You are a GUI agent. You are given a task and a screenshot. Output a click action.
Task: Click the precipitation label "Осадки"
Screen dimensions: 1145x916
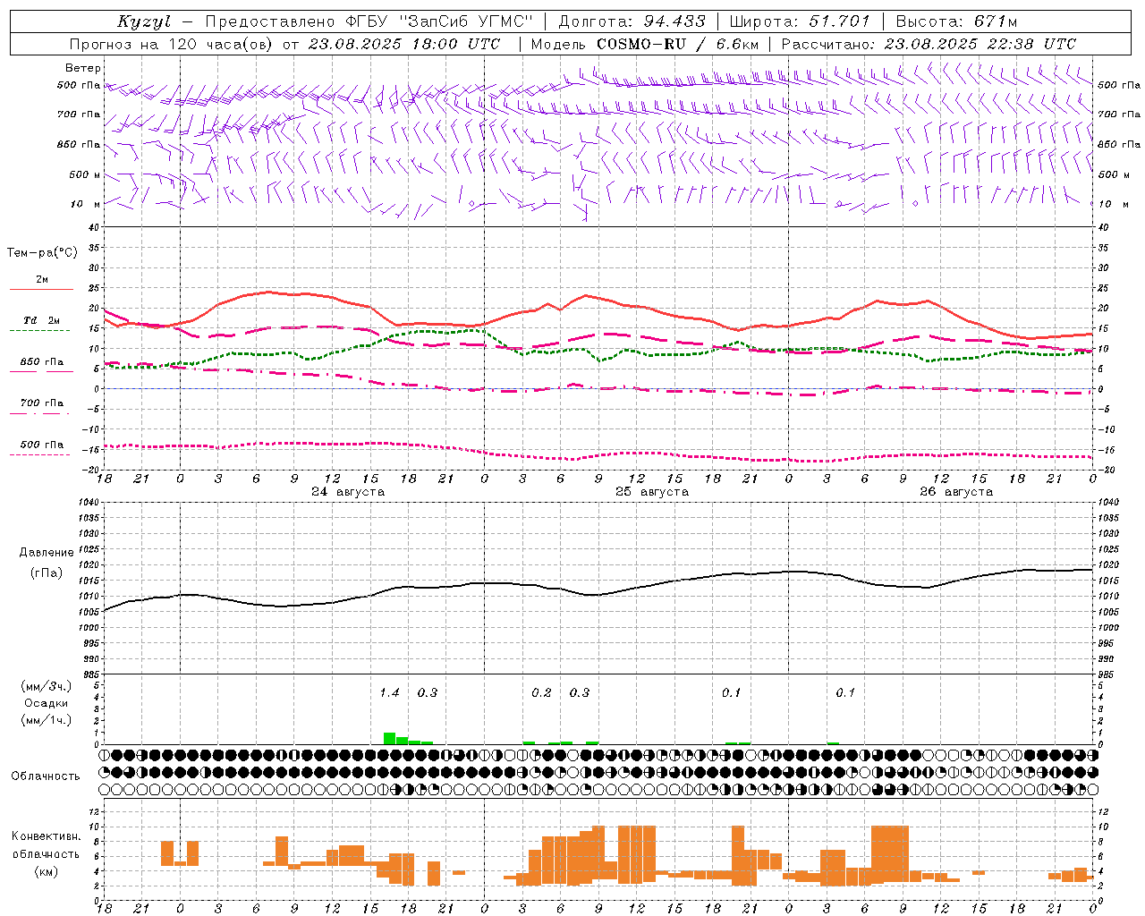(47, 703)
